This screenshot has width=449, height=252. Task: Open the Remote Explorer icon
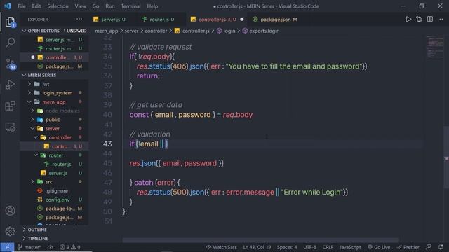pos(11,127)
